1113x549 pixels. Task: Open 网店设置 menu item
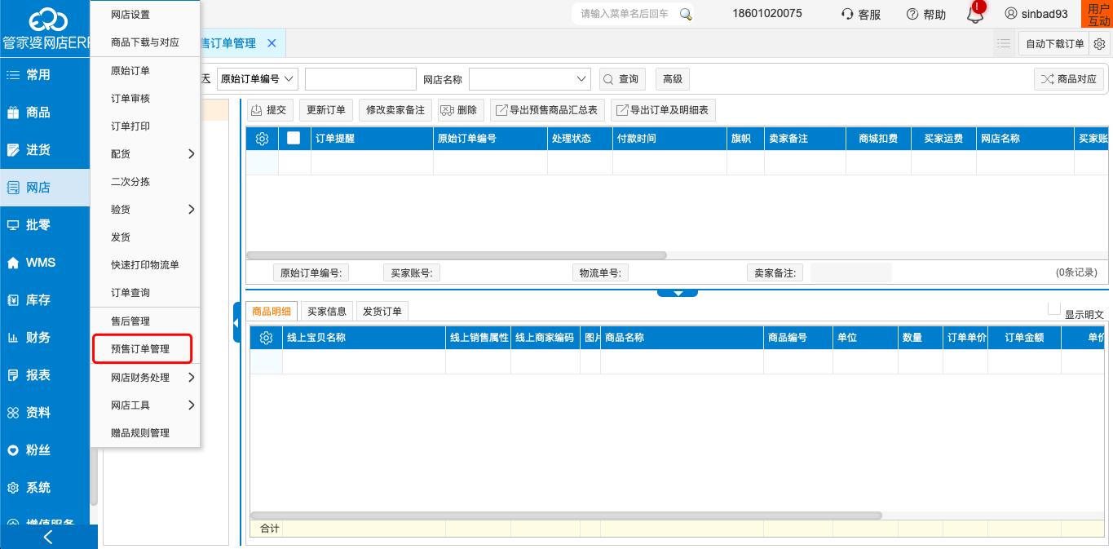[x=145, y=15]
